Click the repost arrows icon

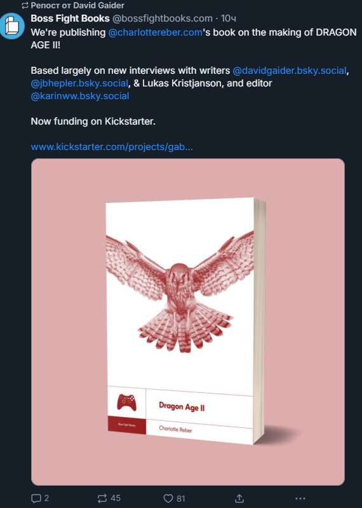click(102, 498)
